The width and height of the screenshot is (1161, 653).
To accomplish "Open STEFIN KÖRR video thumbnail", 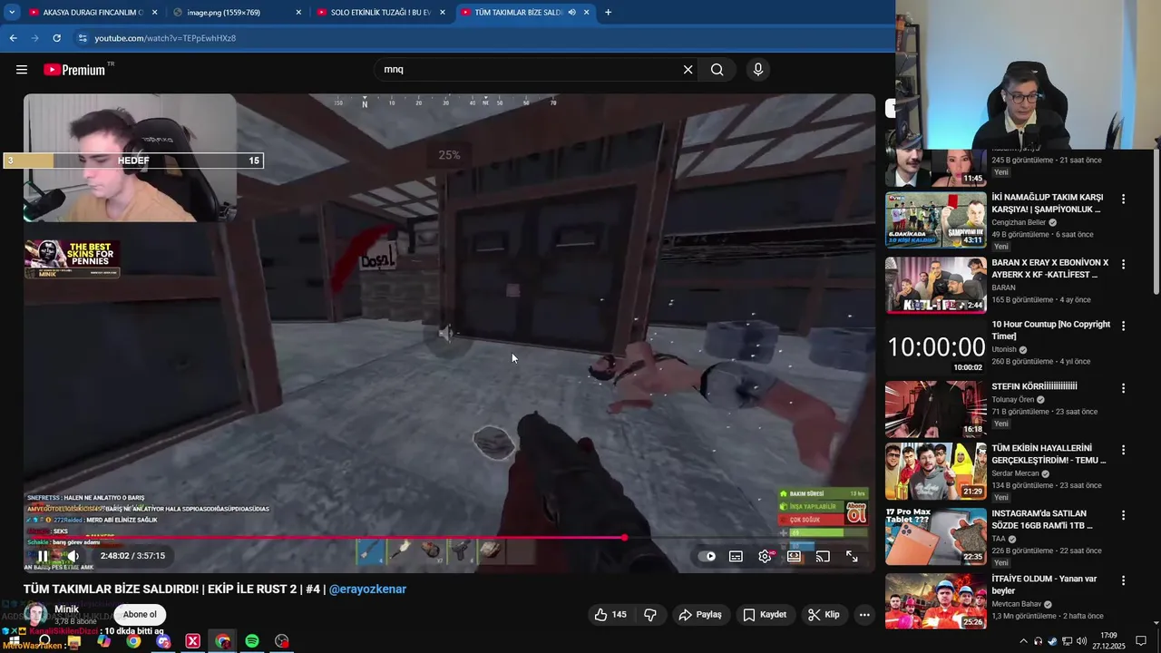I will pos(935,409).
